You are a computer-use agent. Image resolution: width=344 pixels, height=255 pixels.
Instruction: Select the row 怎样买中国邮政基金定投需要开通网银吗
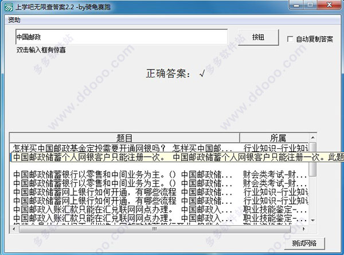(x=159, y=148)
